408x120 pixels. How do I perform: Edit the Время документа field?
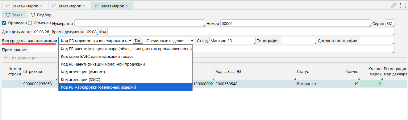[x=92, y=32]
